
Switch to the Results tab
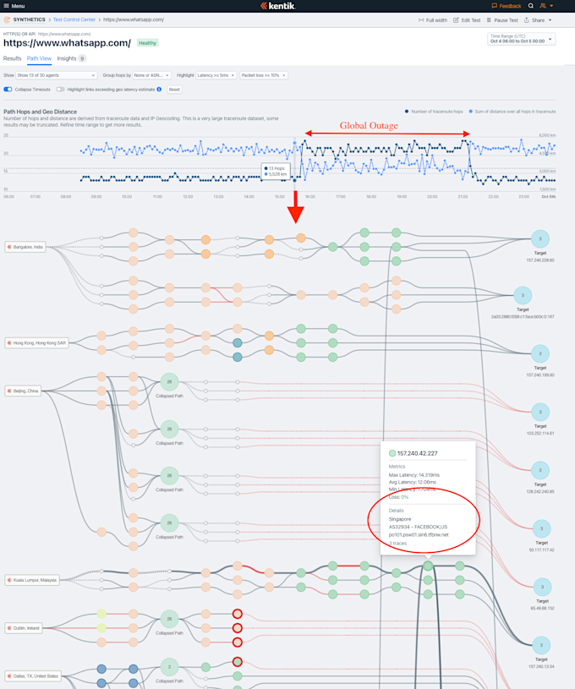click(x=13, y=58)
